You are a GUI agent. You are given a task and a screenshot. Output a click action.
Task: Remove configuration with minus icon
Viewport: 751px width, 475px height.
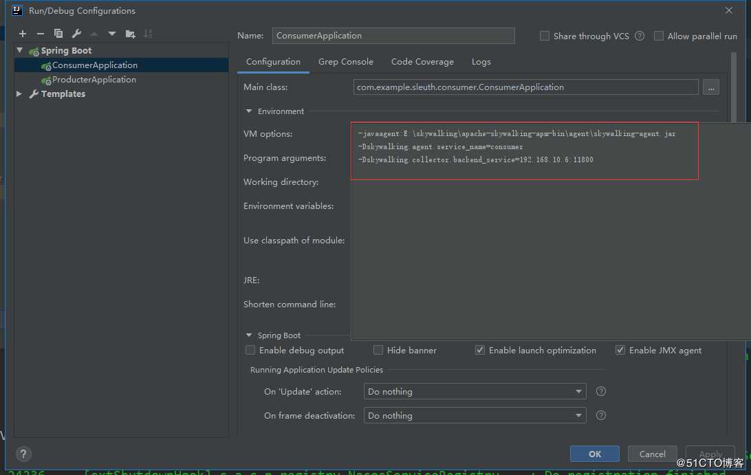pos(40,34)
